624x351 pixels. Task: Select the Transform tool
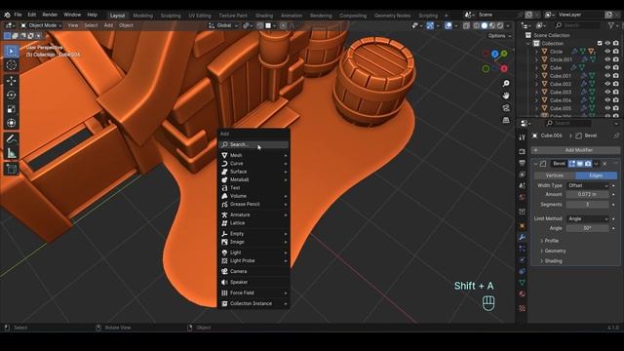pos(11,123)
